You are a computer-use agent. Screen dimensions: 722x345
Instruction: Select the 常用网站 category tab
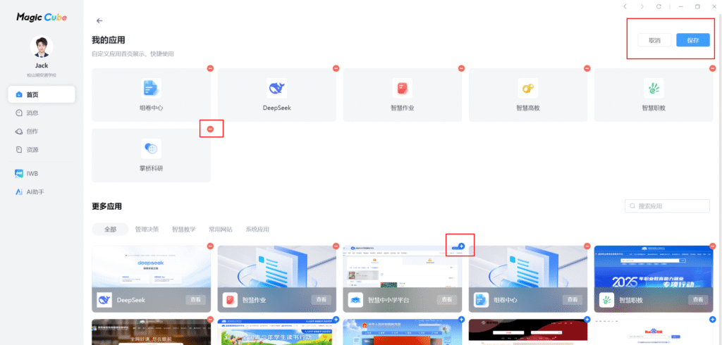220,230
